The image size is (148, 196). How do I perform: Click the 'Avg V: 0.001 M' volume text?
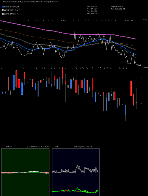coord(117,6)
